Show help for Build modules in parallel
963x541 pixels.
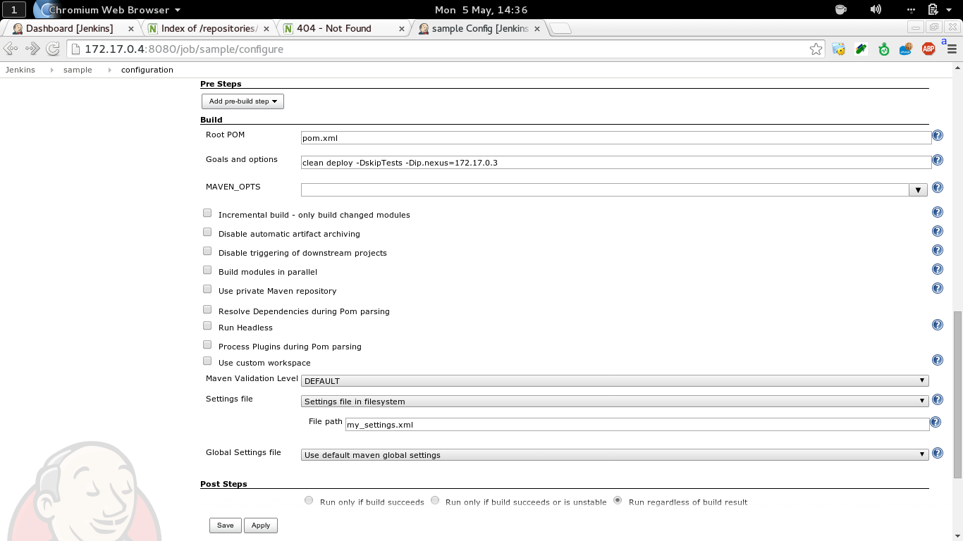(x=938, y=269)
